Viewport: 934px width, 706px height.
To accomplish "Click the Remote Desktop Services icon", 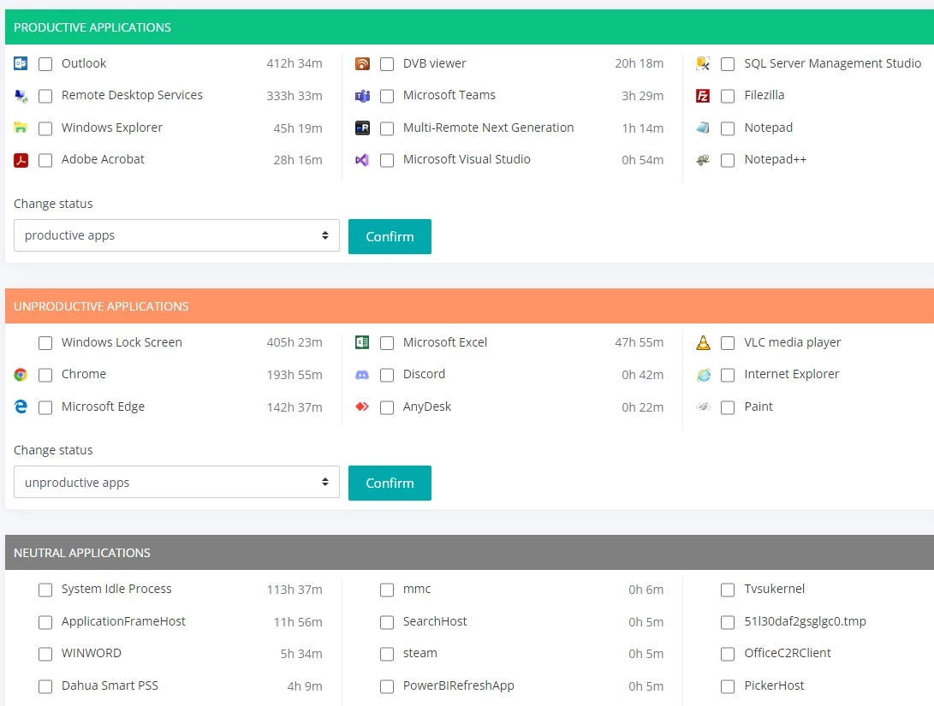I will pos(21,96).
